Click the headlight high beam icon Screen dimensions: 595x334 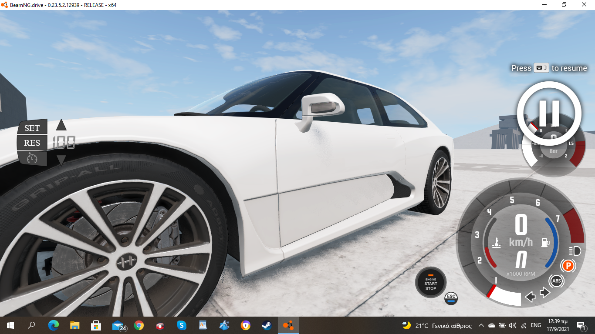pyautogui.click(x=575, y=250)
